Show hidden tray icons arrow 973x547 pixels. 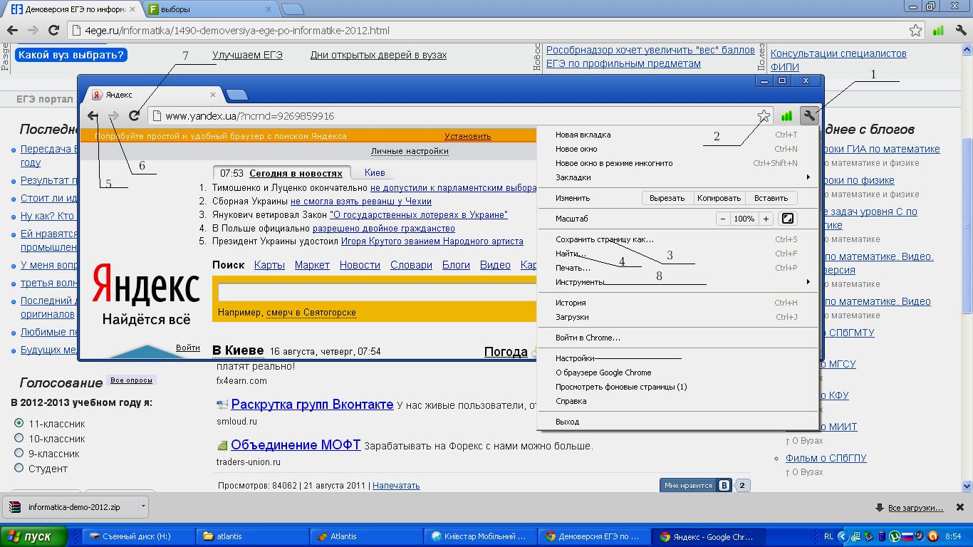pos(843,536)
